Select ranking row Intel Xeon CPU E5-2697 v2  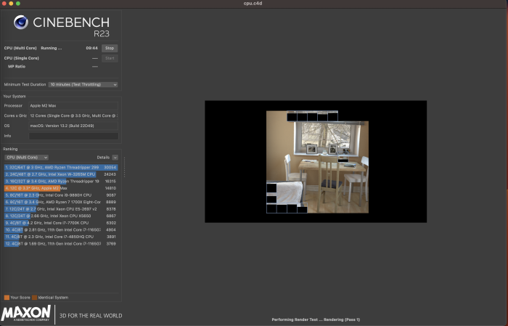(x=61, y=209)
